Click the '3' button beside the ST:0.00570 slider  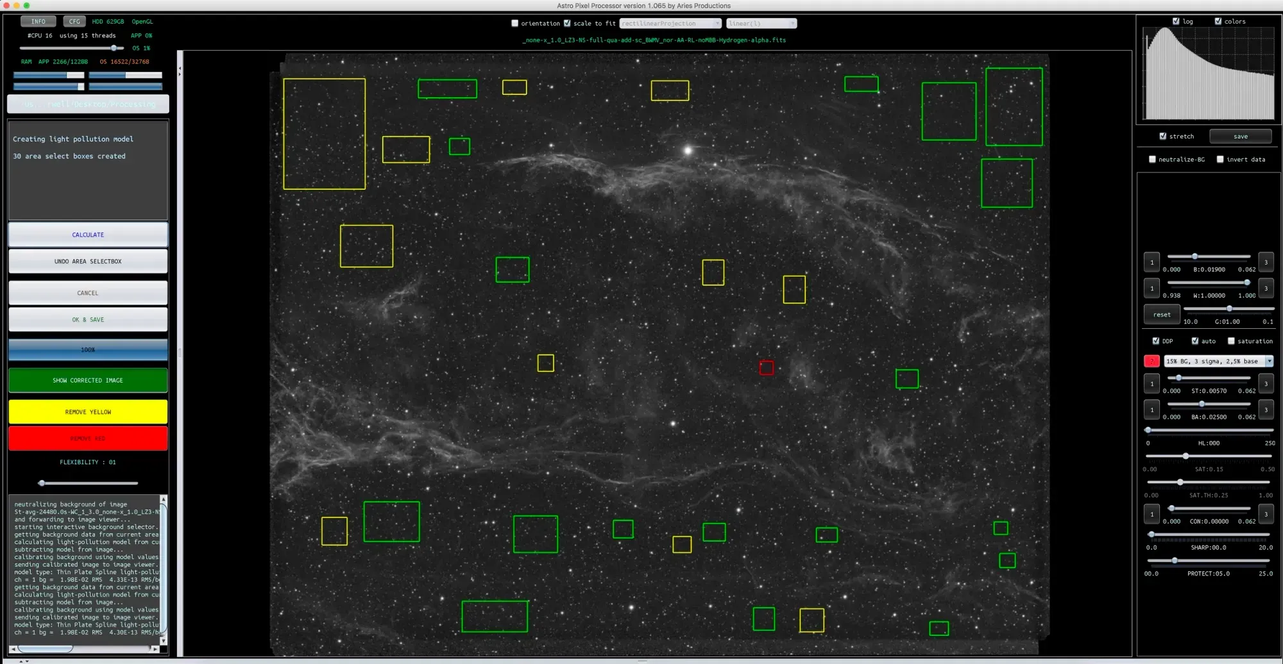[x=1266, y=384]
